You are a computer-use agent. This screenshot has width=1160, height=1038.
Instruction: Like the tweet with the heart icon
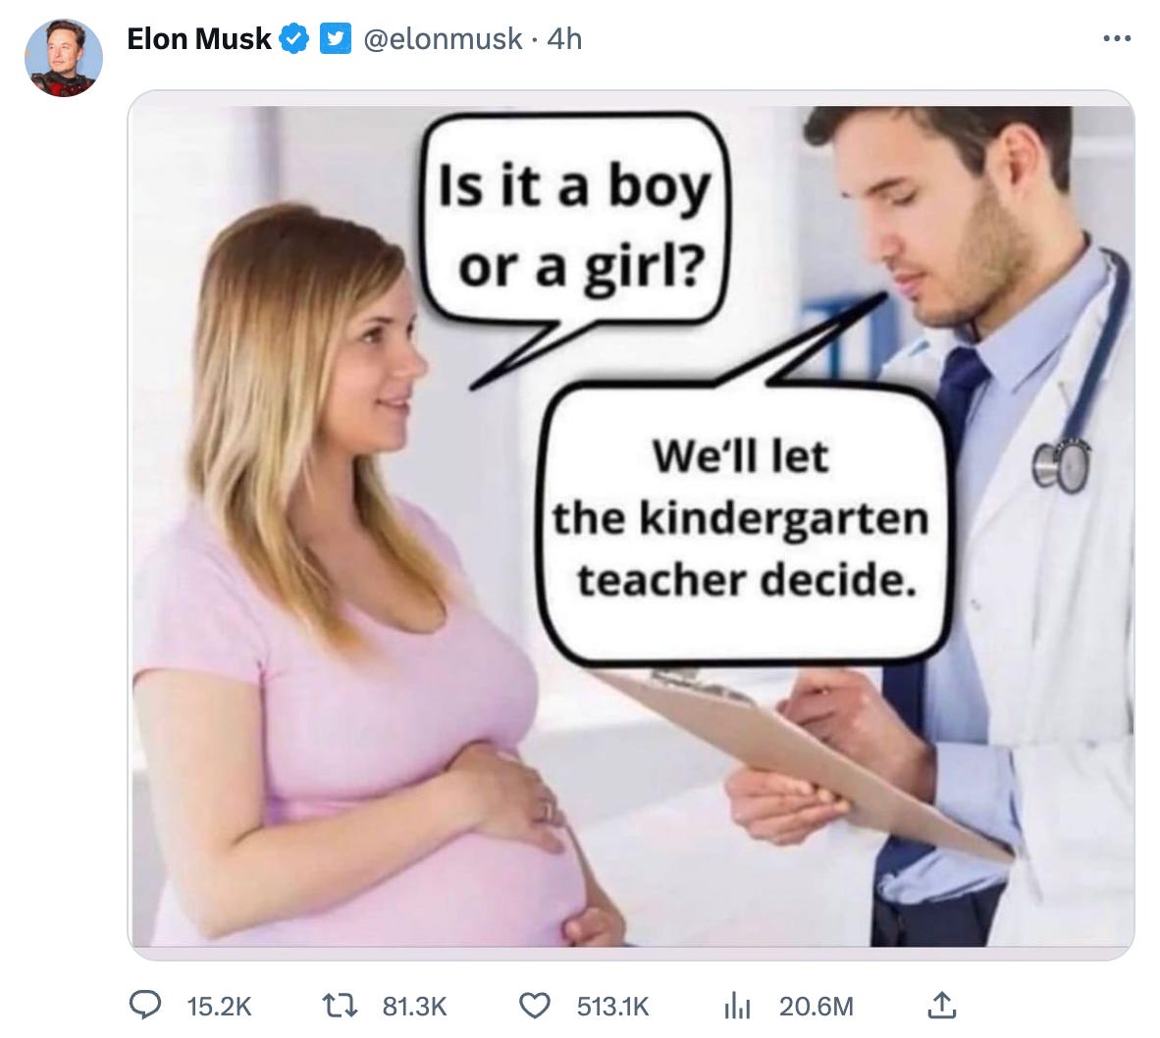[535, 1007]
